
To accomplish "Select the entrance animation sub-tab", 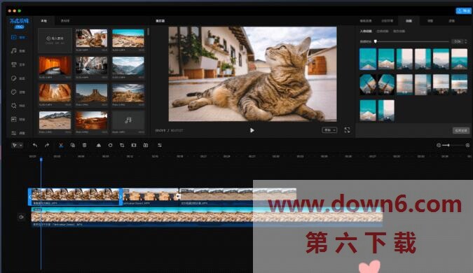I will (366, 31).
